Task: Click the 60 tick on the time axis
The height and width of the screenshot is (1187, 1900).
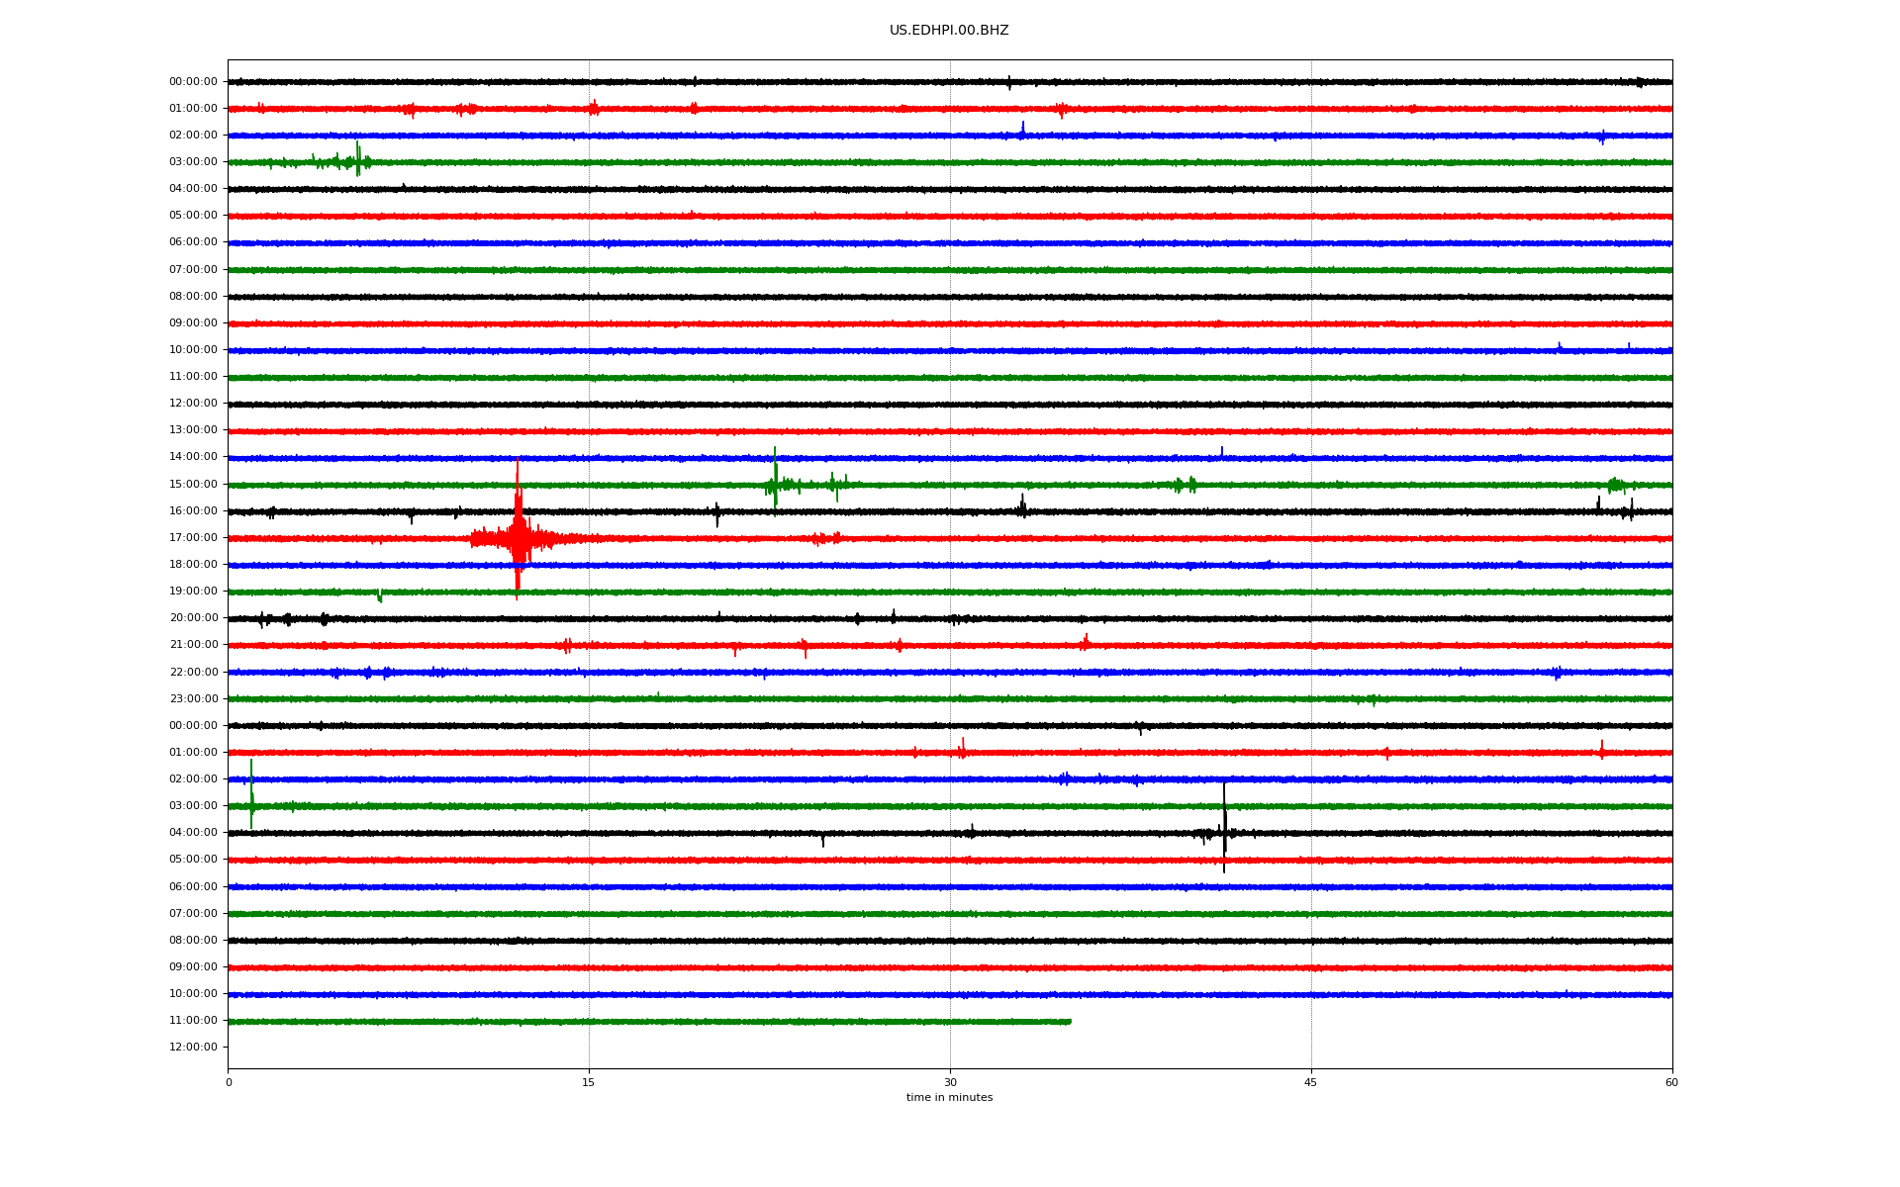Action: coord(1670,1082)
